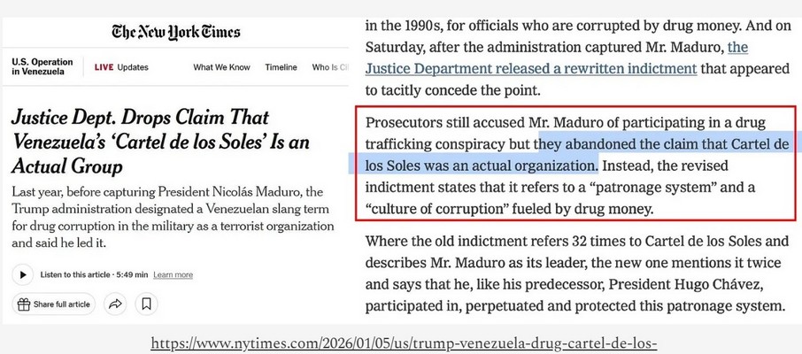The width and height of the screenshot is (802, 354).
Task: Play the article audio
Action: click(x=22, y=274)
